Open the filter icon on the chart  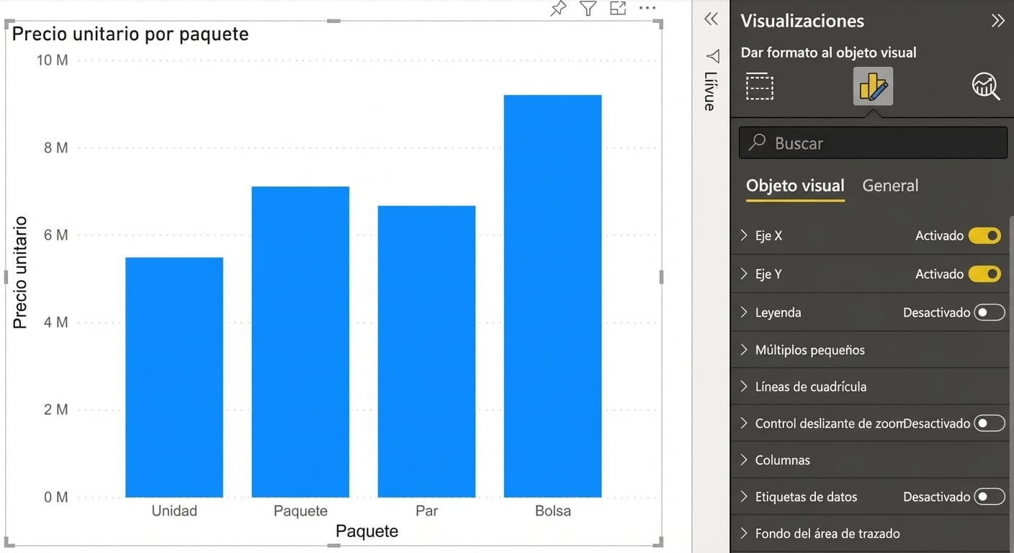[x=588, y=9]
